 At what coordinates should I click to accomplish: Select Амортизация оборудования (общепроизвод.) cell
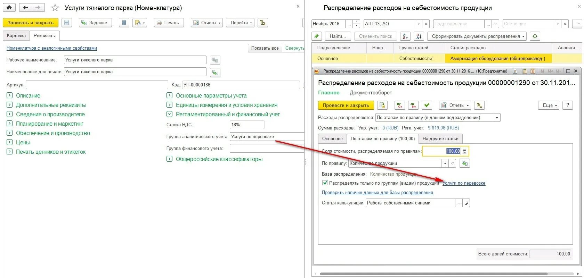[498, 58]
